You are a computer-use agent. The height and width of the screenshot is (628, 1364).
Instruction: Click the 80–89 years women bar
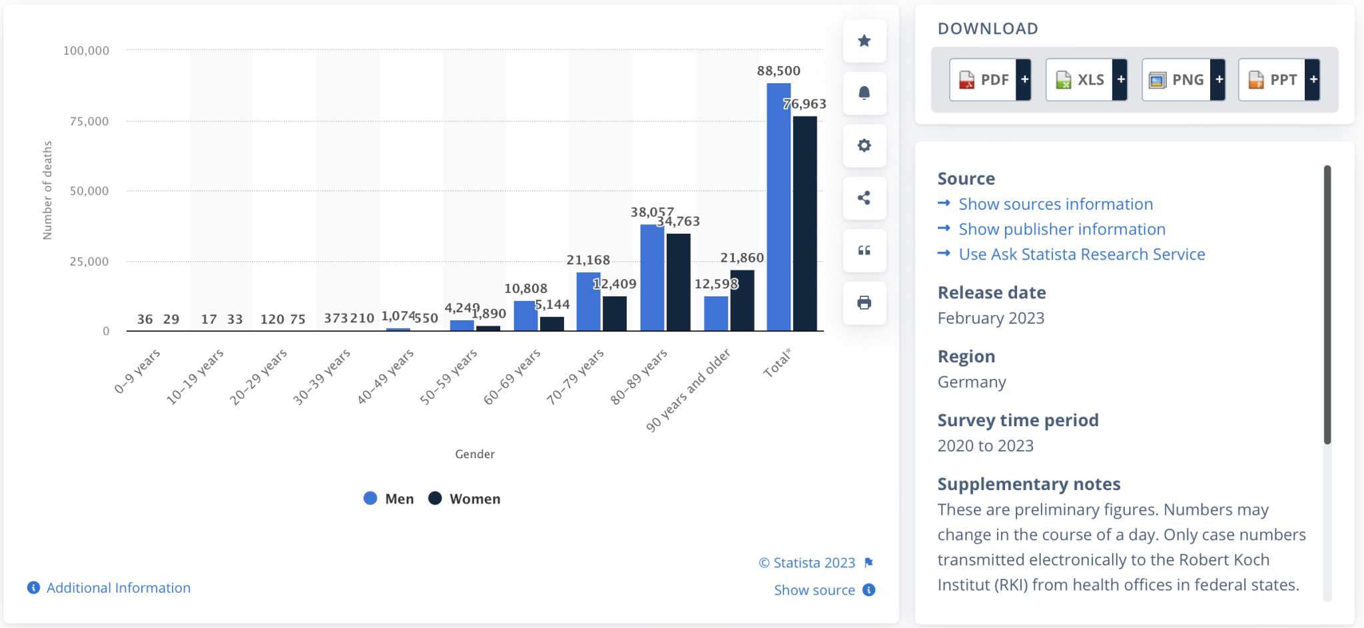pyautogui.click(x=678, y=282)
